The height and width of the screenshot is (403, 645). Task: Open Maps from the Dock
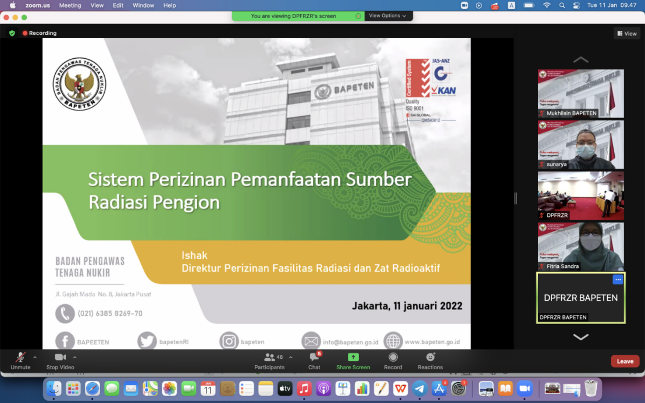click(x=150, y=388)
